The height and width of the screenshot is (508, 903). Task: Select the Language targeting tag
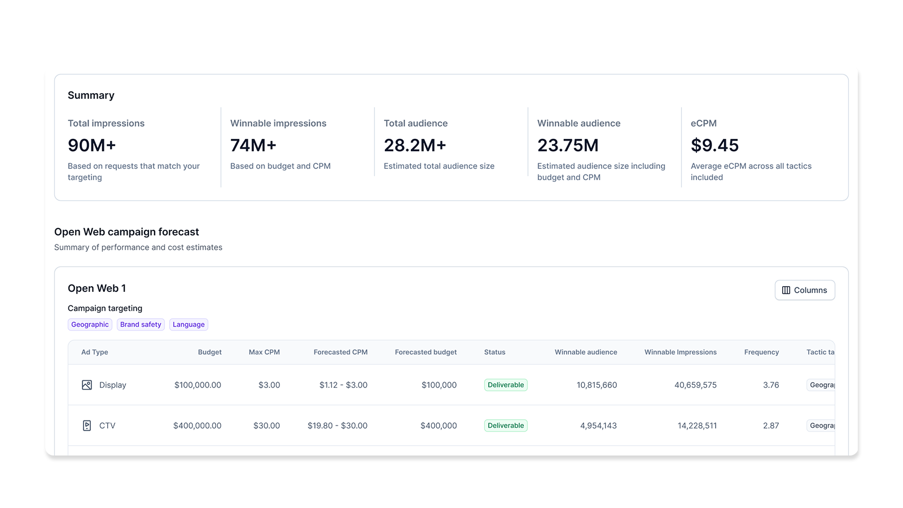pyautogui.click(x=189, y=324)
